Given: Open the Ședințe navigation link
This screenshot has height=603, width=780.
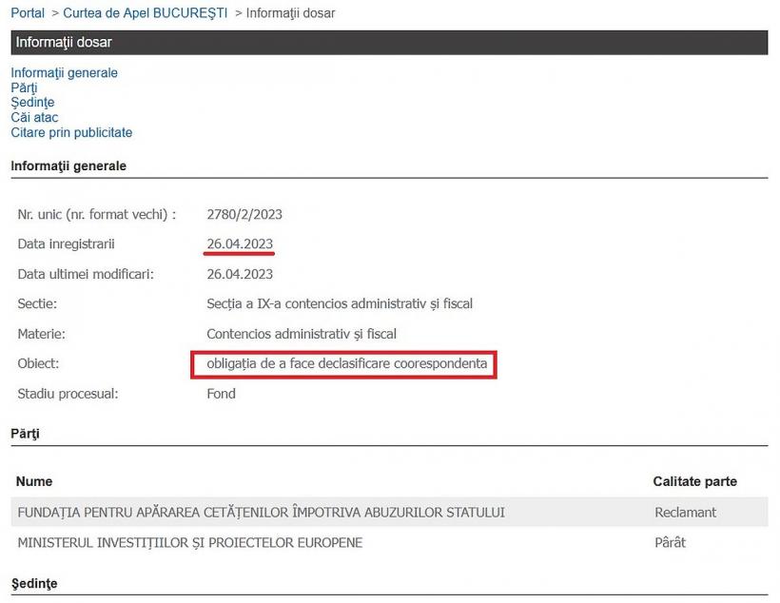Looking at the screenshot, I should 31,102.
